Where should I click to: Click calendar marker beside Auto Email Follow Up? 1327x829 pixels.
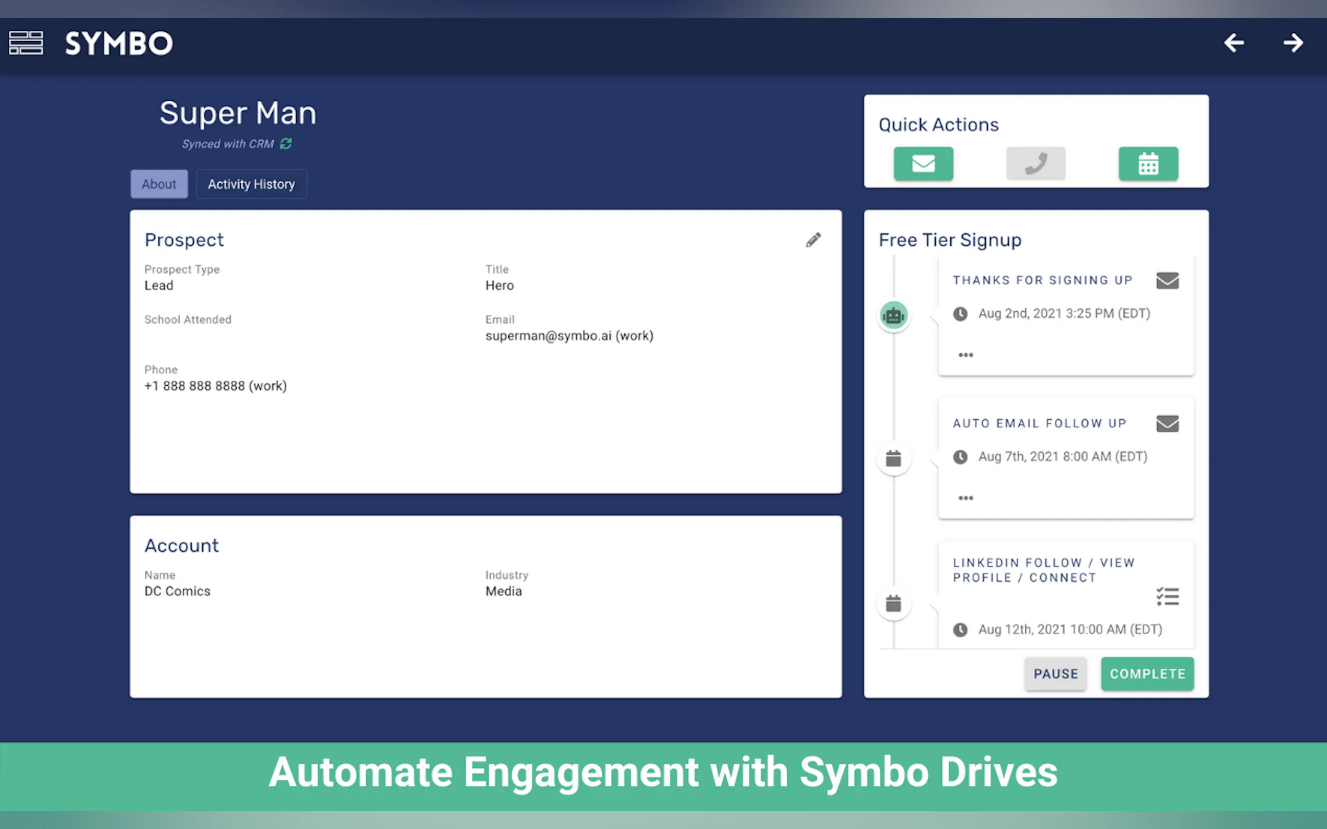pos(893,458)
